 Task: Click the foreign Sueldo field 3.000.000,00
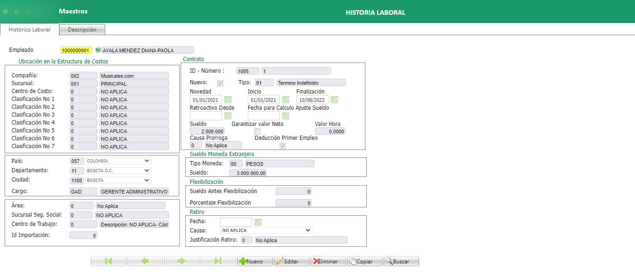pyautogui.click(x=248, y=173)
